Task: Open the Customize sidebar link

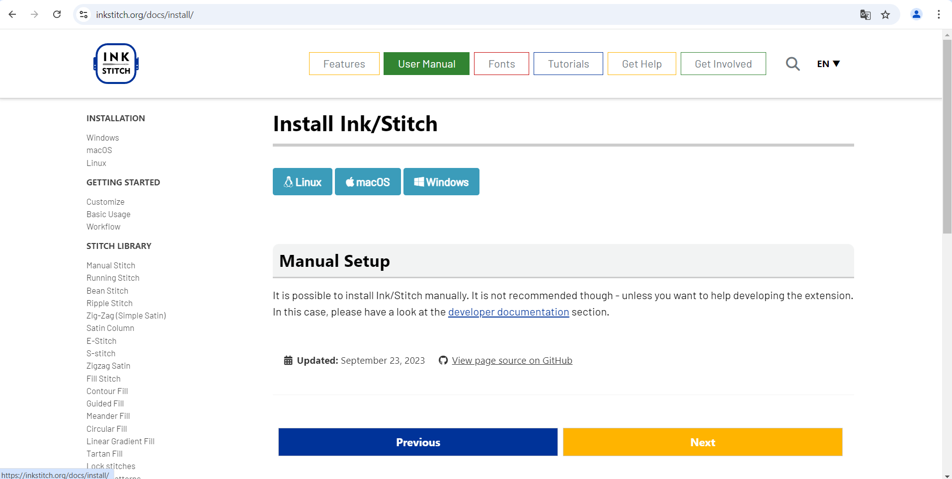Action: pyautogui.click(x=105, y=202)
